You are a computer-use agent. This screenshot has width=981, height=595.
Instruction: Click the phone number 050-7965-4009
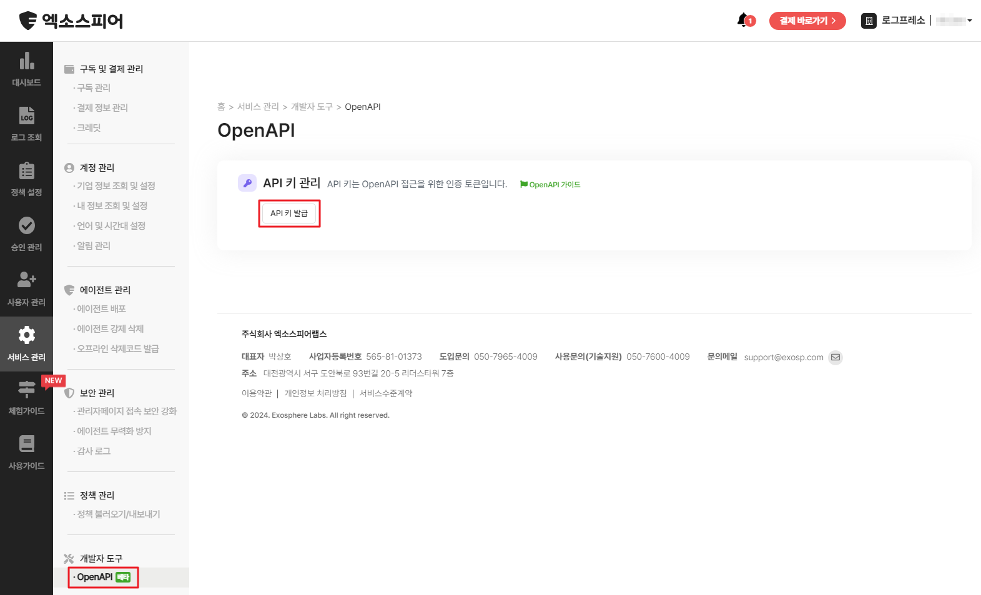pyautogui.click(x=506, y=357)
